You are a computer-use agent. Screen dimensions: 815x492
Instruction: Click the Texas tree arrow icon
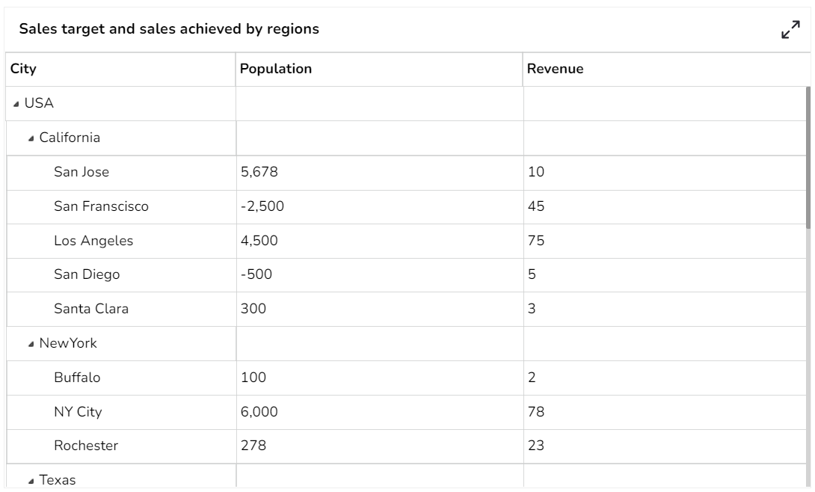(x=30, y=480)
